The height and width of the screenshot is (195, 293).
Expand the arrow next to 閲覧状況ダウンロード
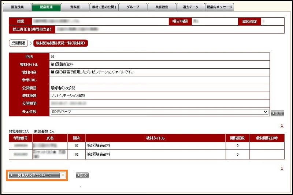(63, 176)
